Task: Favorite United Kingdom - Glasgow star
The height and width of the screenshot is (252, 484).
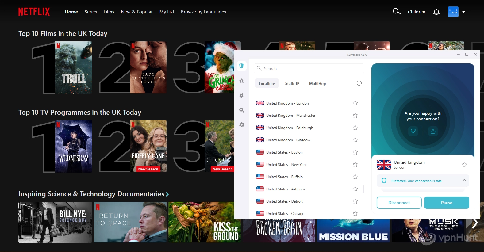Action: coord(355,140)
